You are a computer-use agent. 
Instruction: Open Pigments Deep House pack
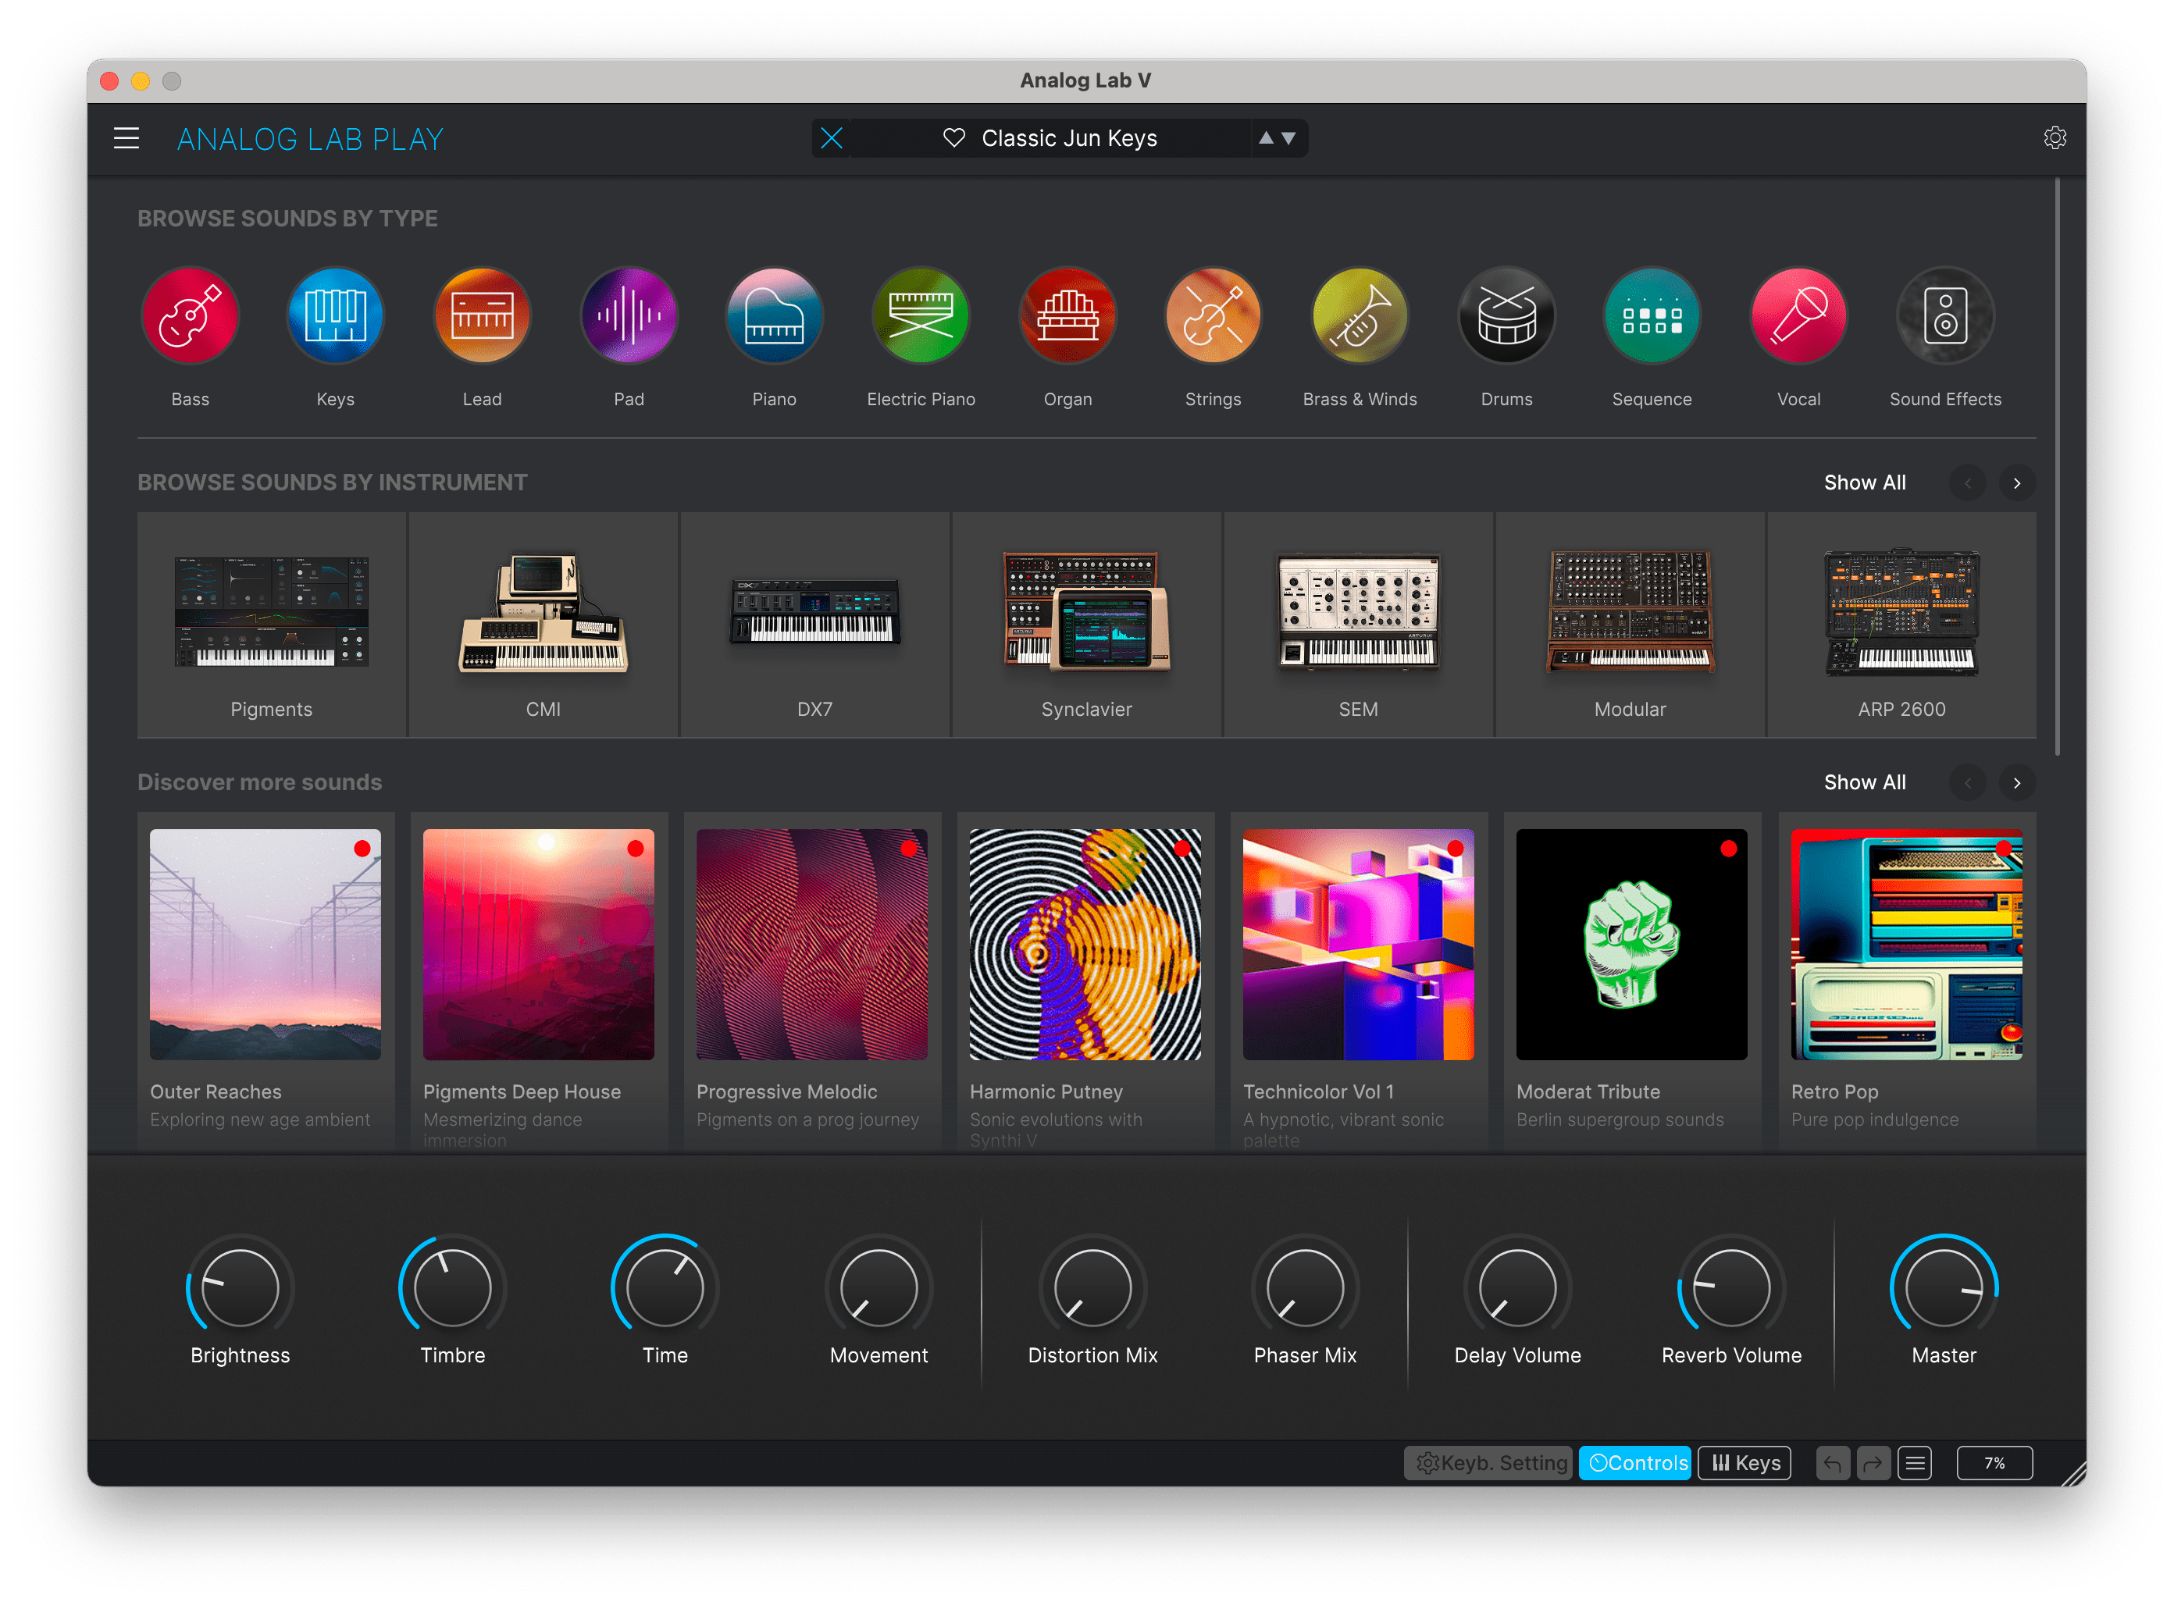(538, 981)
